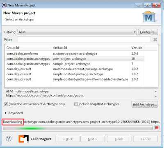Click the Eclipse icon in the title bar

click(4, 5)
